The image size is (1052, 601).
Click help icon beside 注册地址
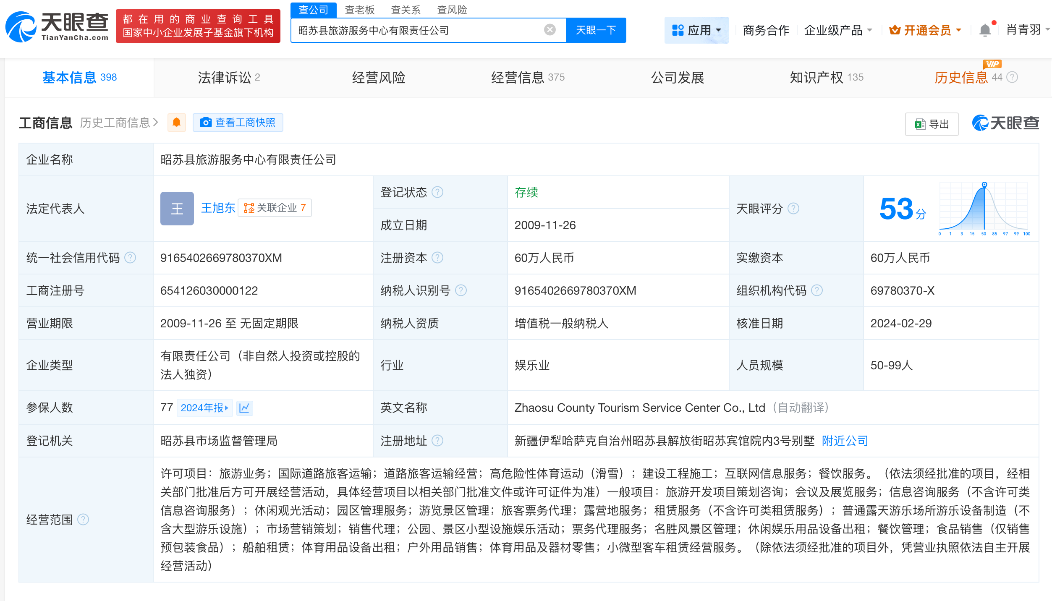click(437, 441)
